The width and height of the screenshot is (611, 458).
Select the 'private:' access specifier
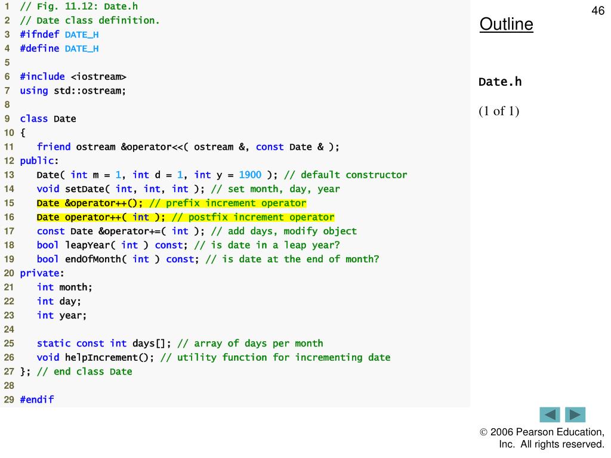[x=42, y=273]
